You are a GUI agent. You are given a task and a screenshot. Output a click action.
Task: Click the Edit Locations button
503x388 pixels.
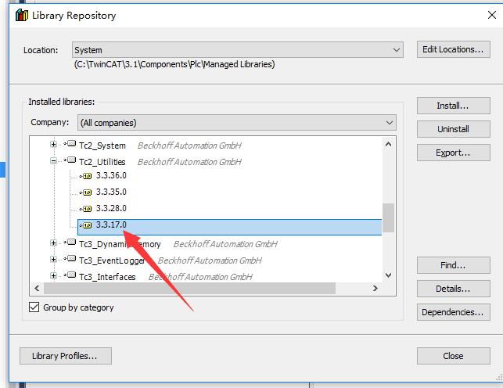point(453,49)
